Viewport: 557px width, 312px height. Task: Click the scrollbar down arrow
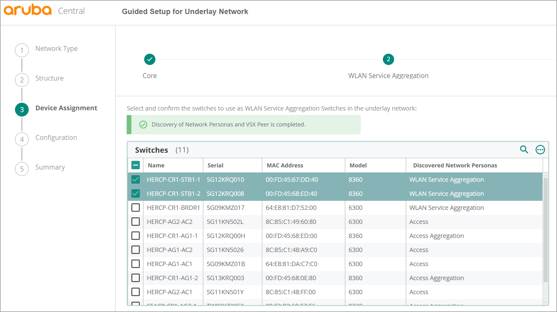point(545,302)
